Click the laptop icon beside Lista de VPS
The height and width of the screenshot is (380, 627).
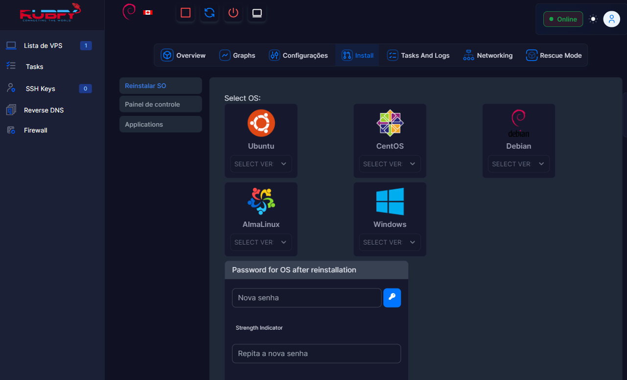coord(11,45)
